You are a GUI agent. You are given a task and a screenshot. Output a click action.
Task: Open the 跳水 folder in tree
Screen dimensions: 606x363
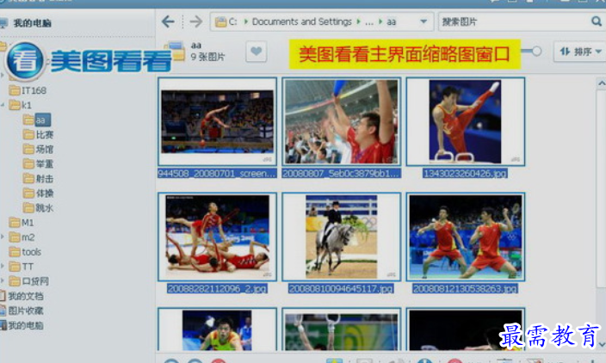[x=38, y=208]
